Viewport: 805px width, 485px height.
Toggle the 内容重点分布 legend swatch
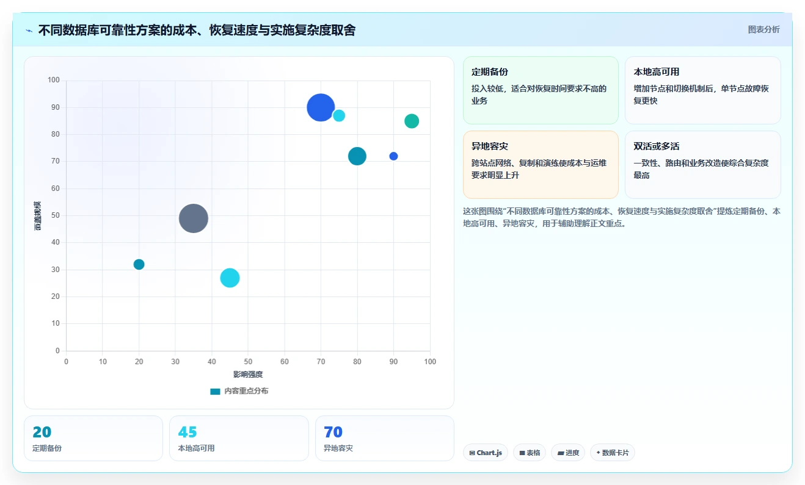tap(215, 391)
